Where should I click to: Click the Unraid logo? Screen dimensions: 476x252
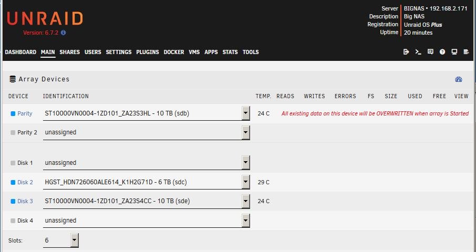click(45, 19)
